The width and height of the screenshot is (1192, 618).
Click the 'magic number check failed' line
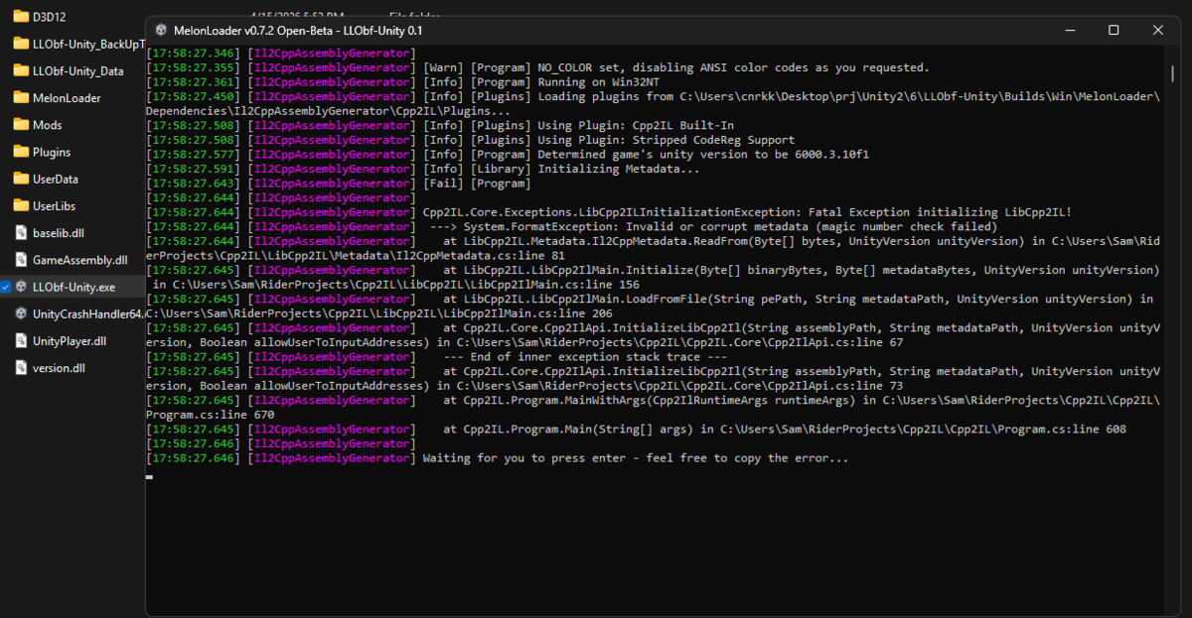point(571,227)
